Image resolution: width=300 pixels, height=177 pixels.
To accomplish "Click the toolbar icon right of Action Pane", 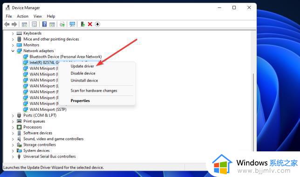I will 62,24.
